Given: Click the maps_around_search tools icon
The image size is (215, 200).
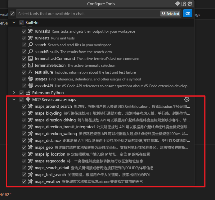Looking at the screenshot, I should tap(30, 107).
